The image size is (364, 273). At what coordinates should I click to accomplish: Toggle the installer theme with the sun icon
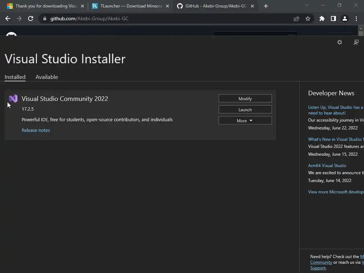tap(339, 42)
